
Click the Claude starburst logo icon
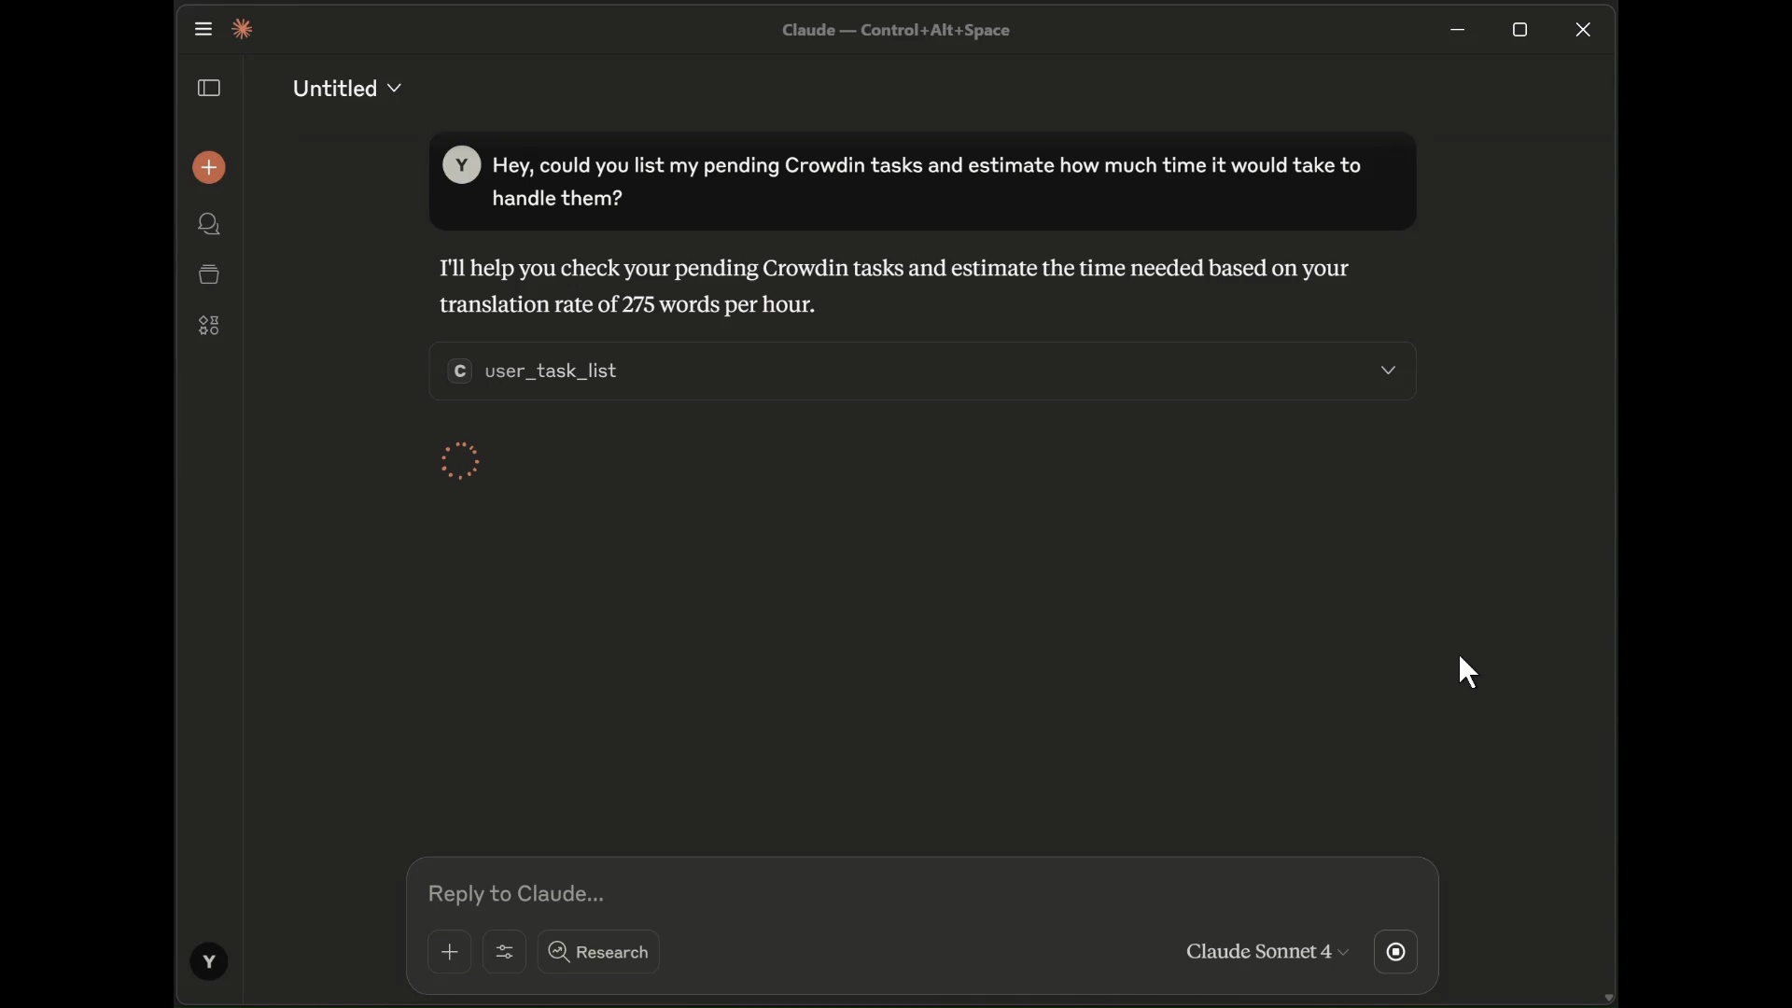point(244,30)
